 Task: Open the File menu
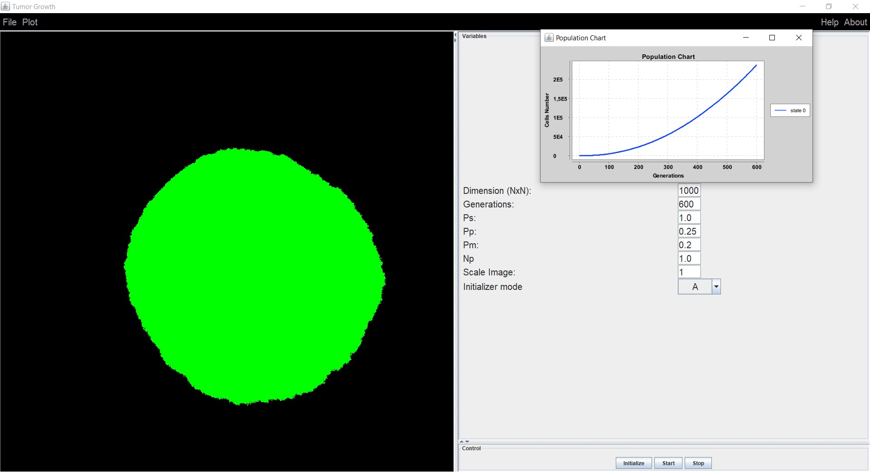pos(10,22)
